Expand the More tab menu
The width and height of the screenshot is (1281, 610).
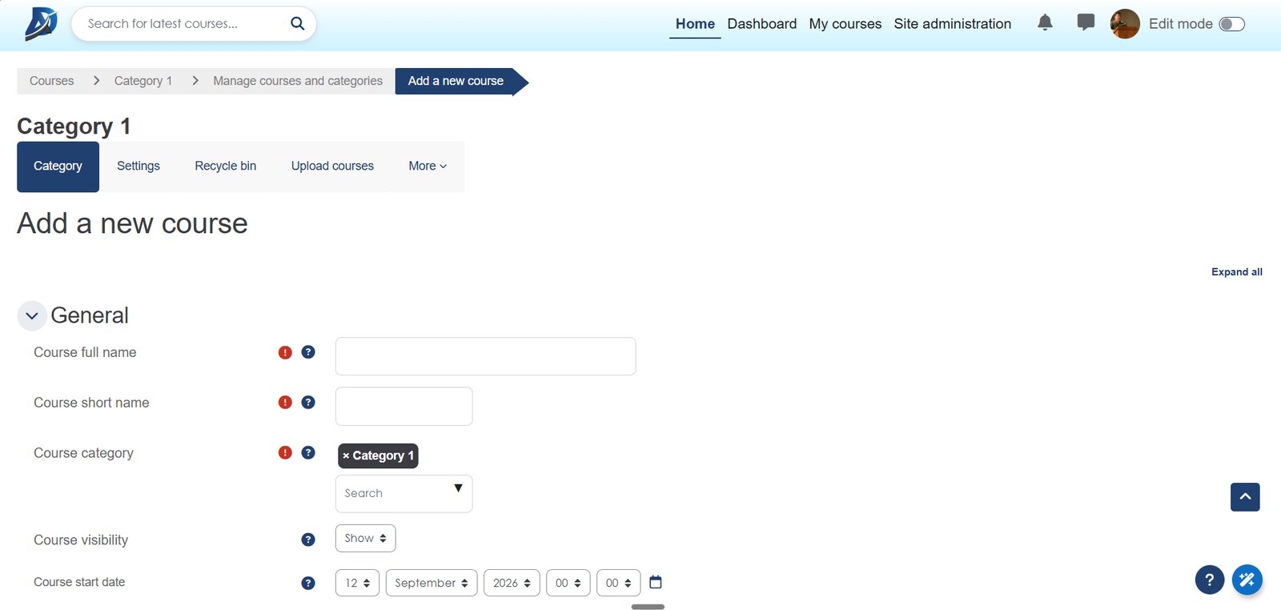point(428,167)
